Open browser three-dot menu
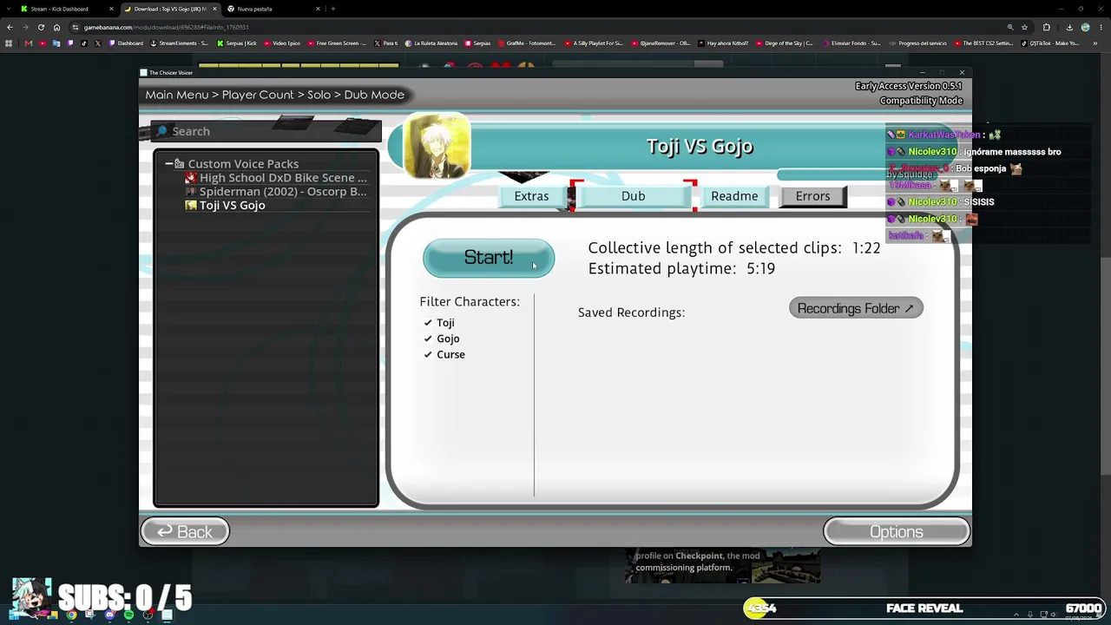The image size is (1111, 625). [x=1101, y=27]
